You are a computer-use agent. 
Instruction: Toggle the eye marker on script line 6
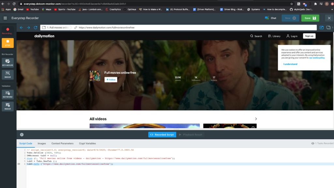click(19, 164)
